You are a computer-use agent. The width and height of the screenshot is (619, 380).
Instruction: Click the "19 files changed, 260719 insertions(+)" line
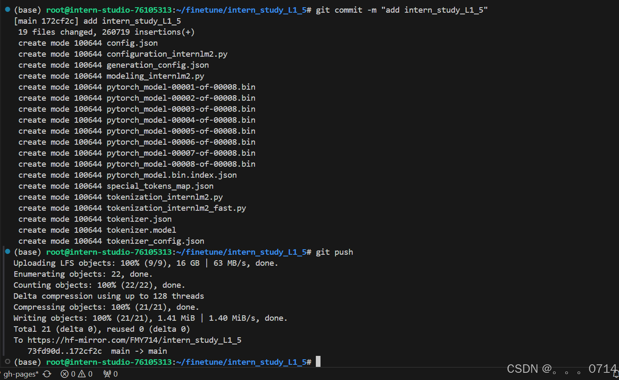coord(107,32)
